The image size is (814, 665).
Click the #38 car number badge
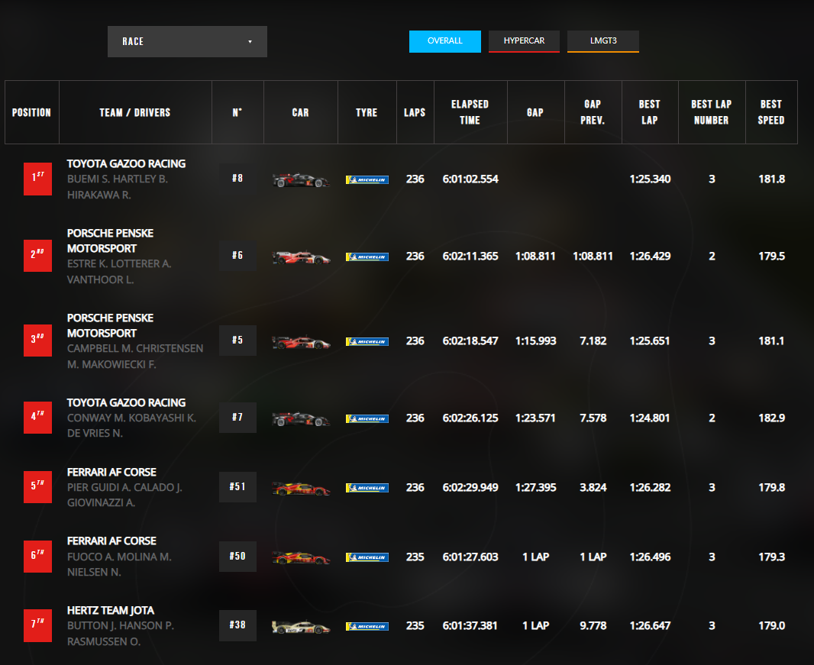[x=237, y=625]
